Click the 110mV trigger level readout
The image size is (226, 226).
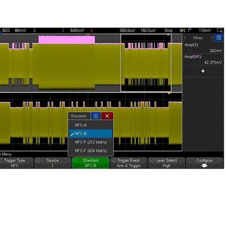click(x=205, y=30)
